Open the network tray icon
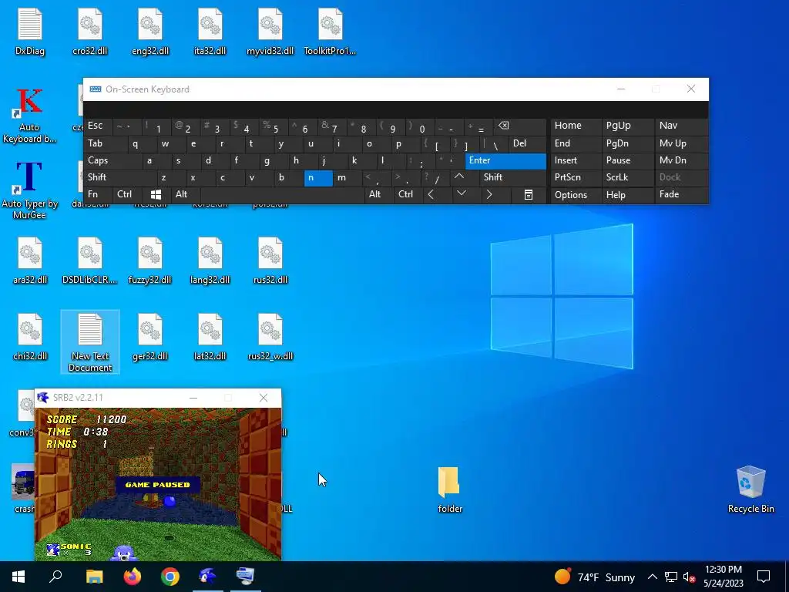789x592 pixels. click(x=671, y=577)
